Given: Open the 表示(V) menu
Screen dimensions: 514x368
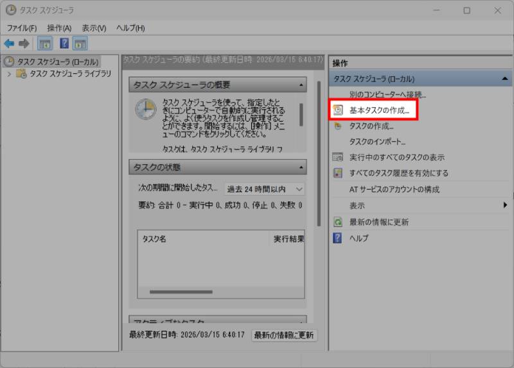Looking at the screenshot, I should pos(94,28).
